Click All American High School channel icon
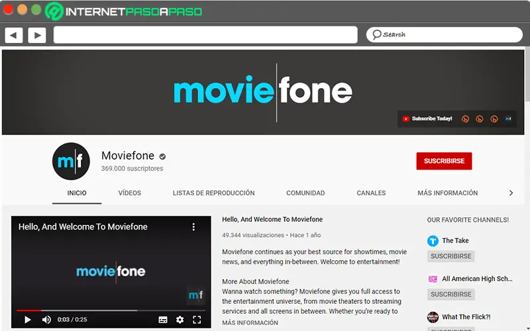530x331 pixels. point(433,279)
